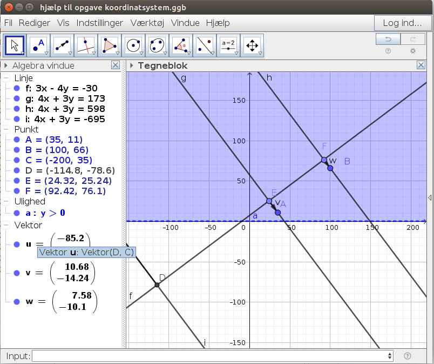Toggle visibility of line g

coord(17,98)
